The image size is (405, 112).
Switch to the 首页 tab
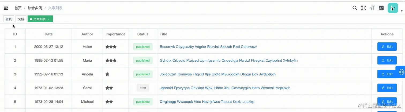pos(9,19)
